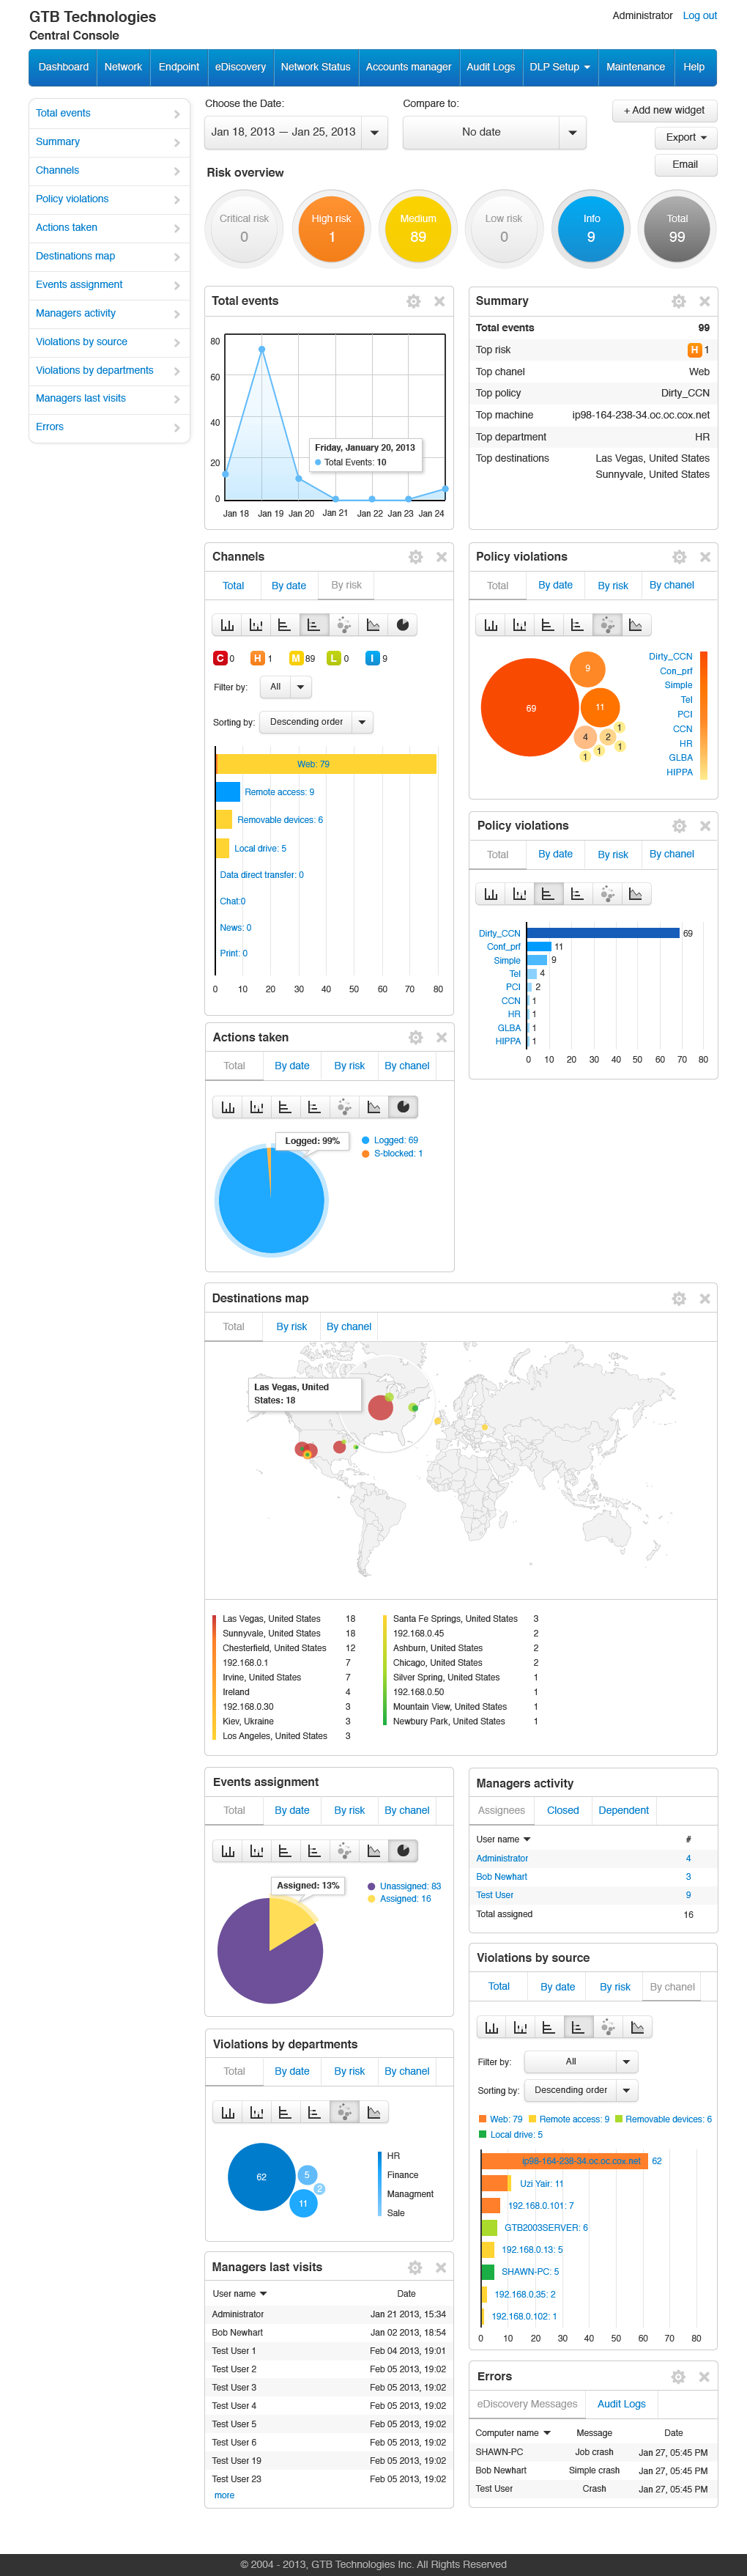
Task: Open the Network Status menu
Action: pos(316,67)
